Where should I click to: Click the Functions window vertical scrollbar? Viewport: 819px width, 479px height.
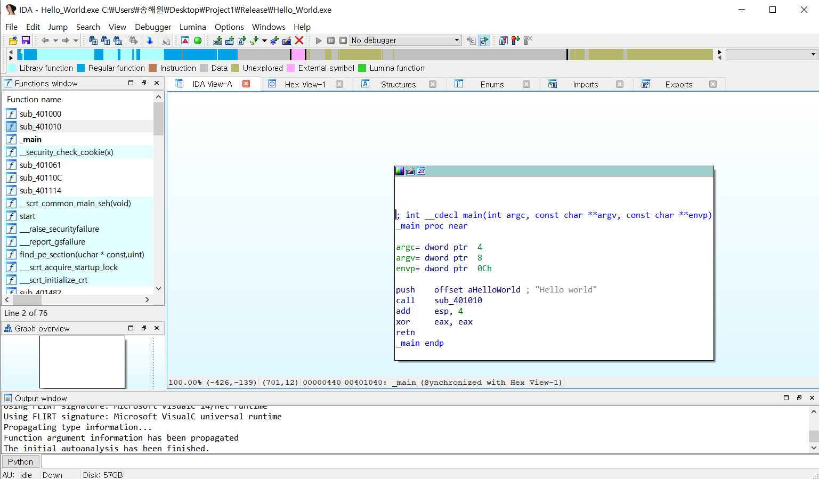pos(158,192)
